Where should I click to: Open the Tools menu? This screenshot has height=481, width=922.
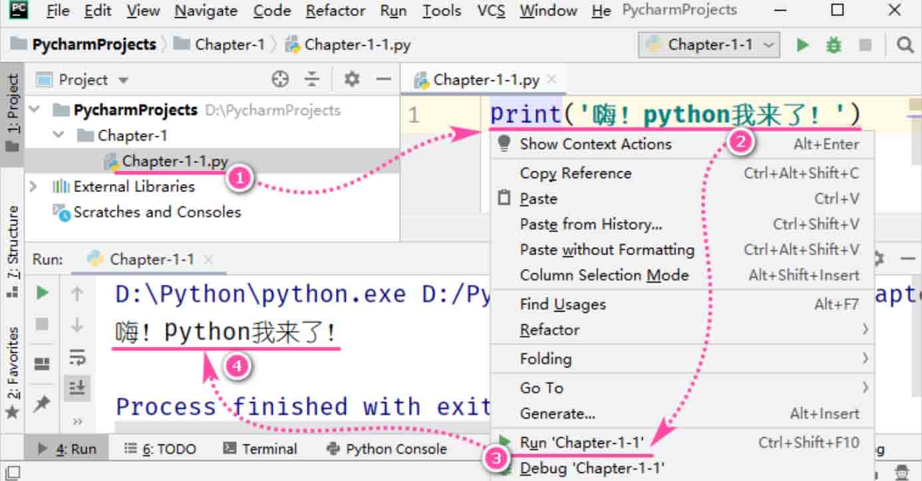442,11
